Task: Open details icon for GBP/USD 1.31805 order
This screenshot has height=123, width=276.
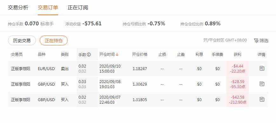Action: pyautogui.click(x=262, y=100)
